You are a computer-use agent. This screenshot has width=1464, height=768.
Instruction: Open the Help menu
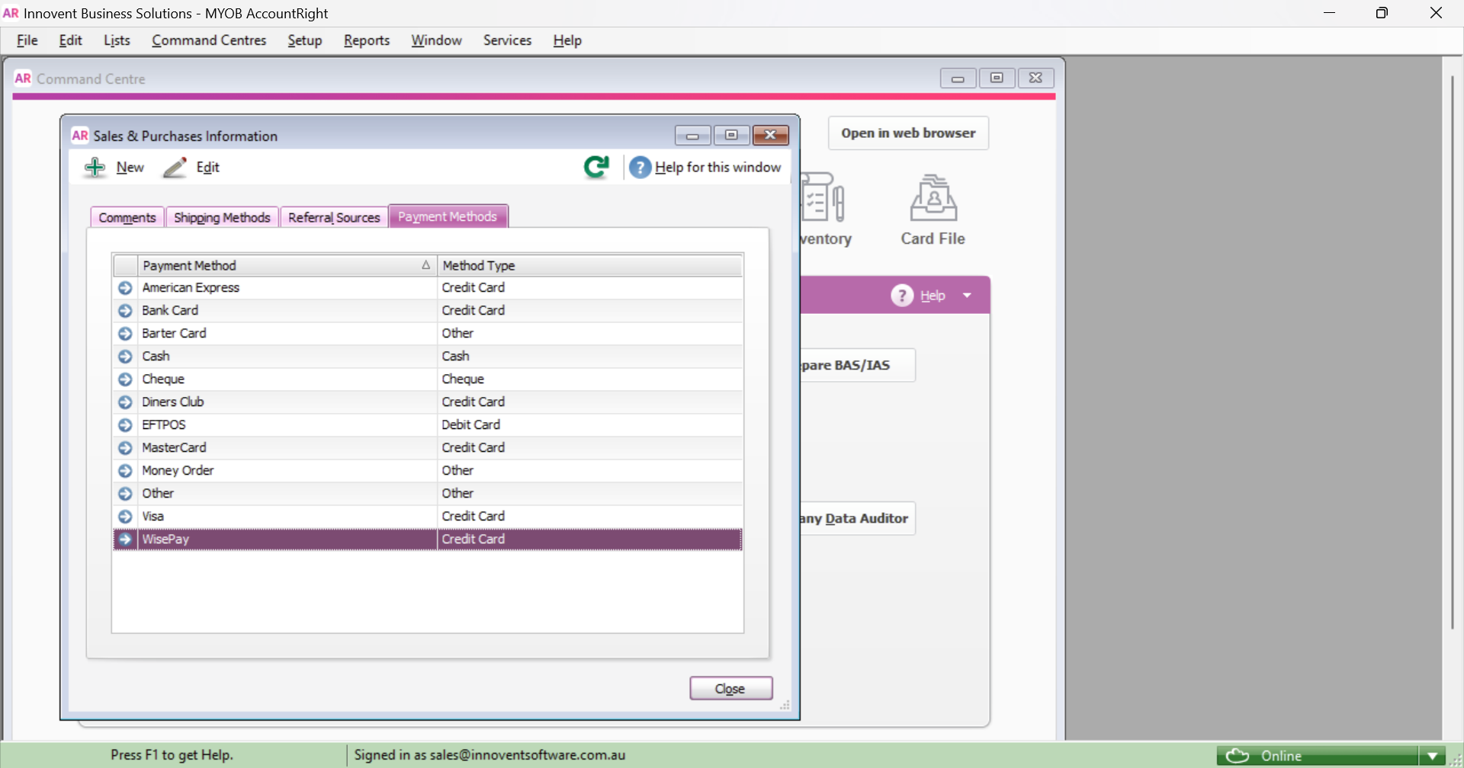(x=567, y=40)
